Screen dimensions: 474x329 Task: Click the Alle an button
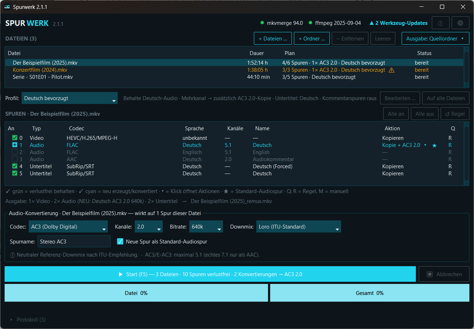click(x=396, y=114)
